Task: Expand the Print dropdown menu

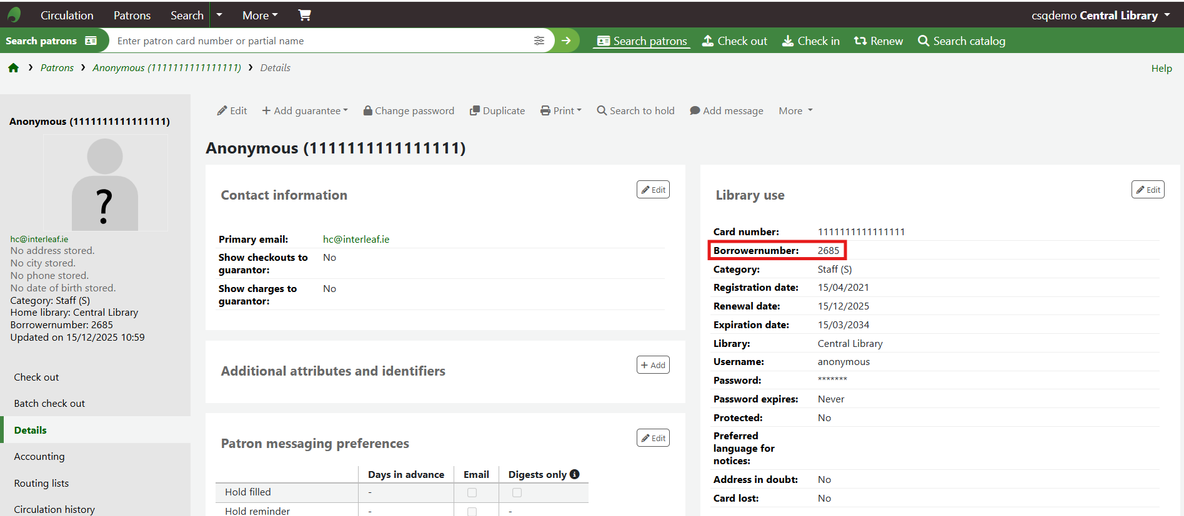Action: [561, 110]
